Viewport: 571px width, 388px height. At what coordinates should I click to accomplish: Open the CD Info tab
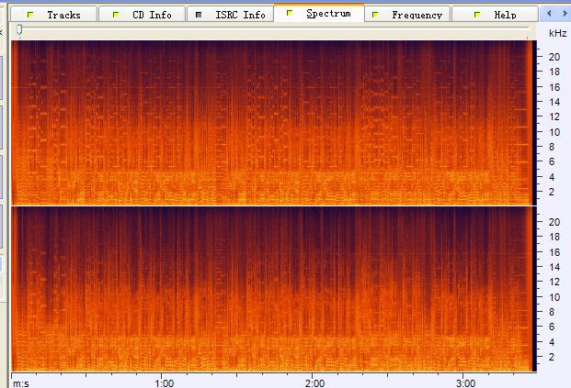point(142,15)
